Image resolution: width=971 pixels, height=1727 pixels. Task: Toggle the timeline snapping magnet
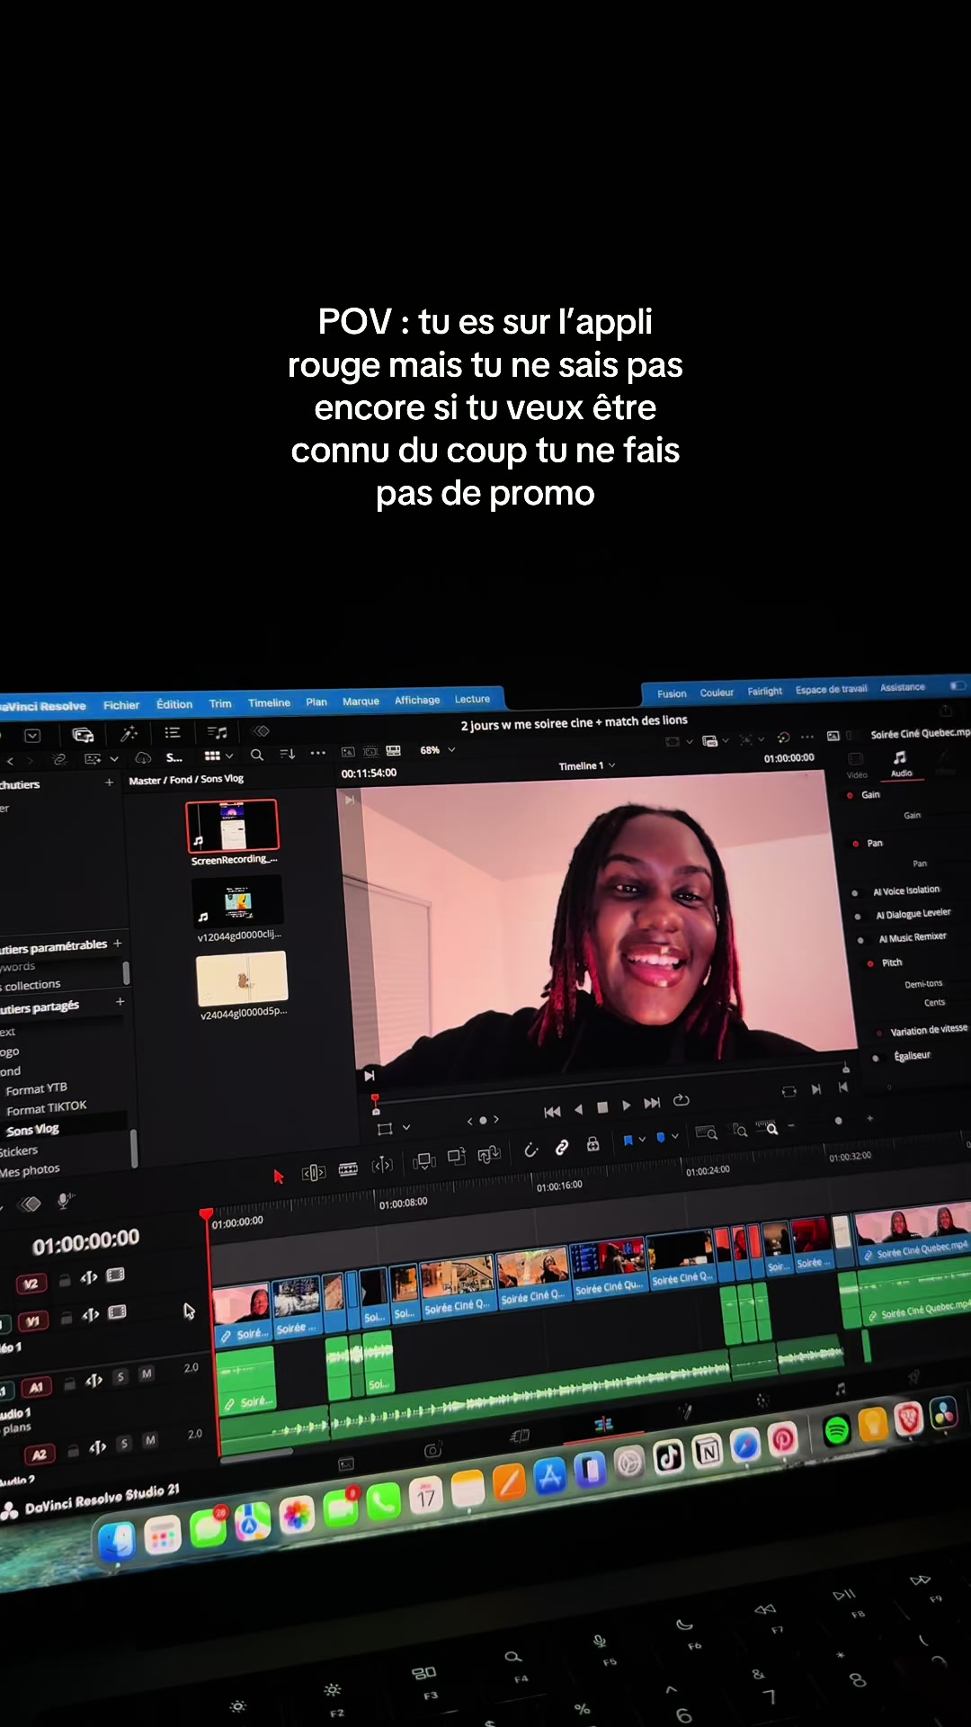531,1149
